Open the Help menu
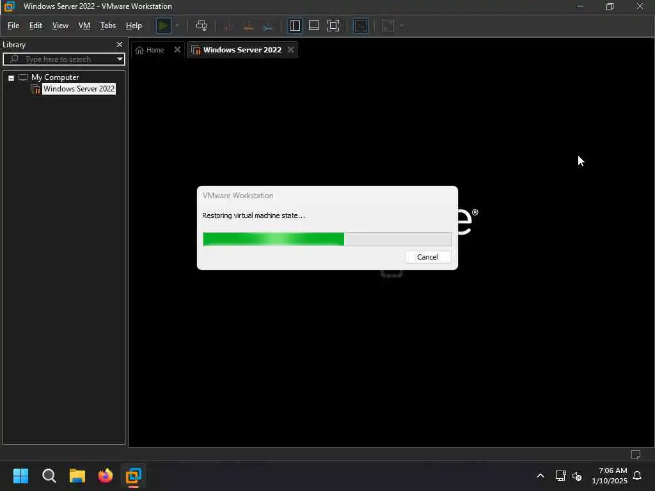655x491 pixels. [x=134, y=26]
